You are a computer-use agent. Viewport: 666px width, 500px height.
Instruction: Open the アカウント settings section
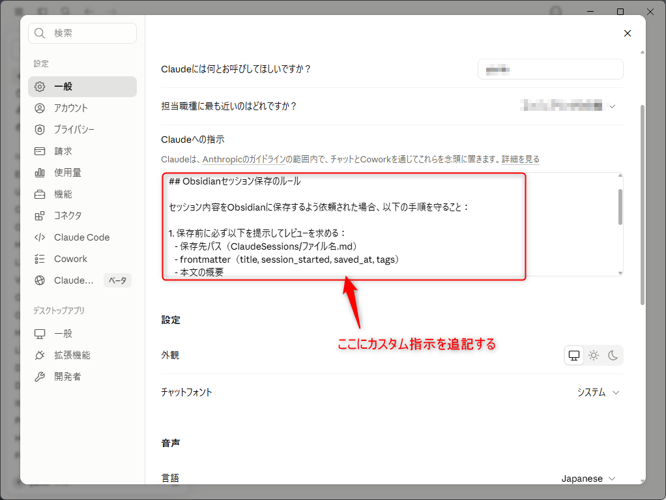click(82, 108)
